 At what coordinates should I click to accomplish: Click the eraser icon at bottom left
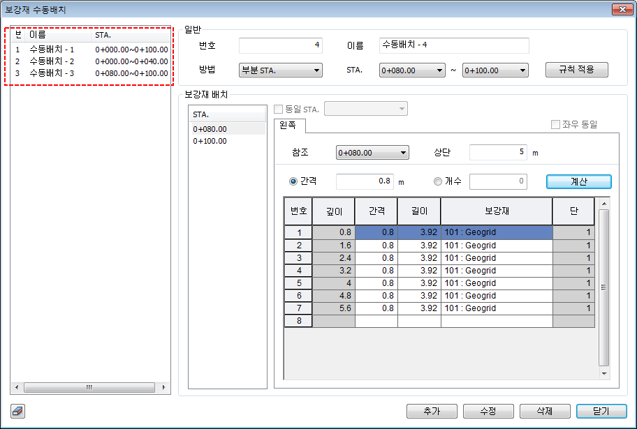(18, 411)
